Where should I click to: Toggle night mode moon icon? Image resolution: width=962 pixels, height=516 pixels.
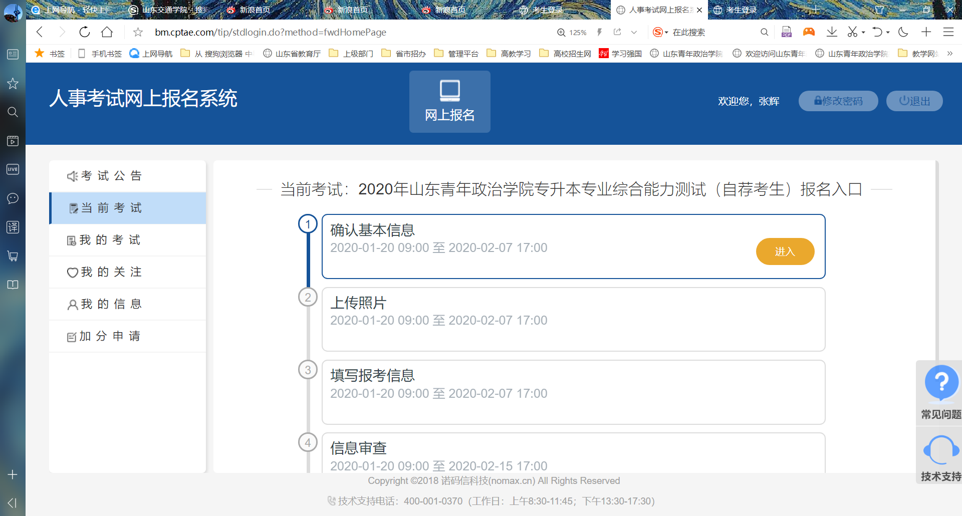(x=903, y=32)
